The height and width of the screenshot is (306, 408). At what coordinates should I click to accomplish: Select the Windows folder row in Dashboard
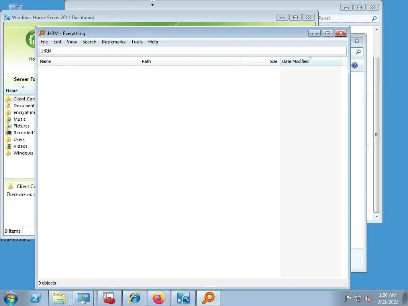point(20,153)
